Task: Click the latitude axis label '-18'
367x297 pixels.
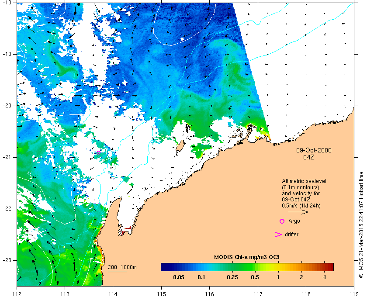Action: coord(7,2)
